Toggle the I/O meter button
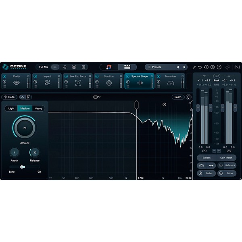Image resolution: width=242 pixels, height=242 pixels. pyautogui.click(x=217, y=76)
